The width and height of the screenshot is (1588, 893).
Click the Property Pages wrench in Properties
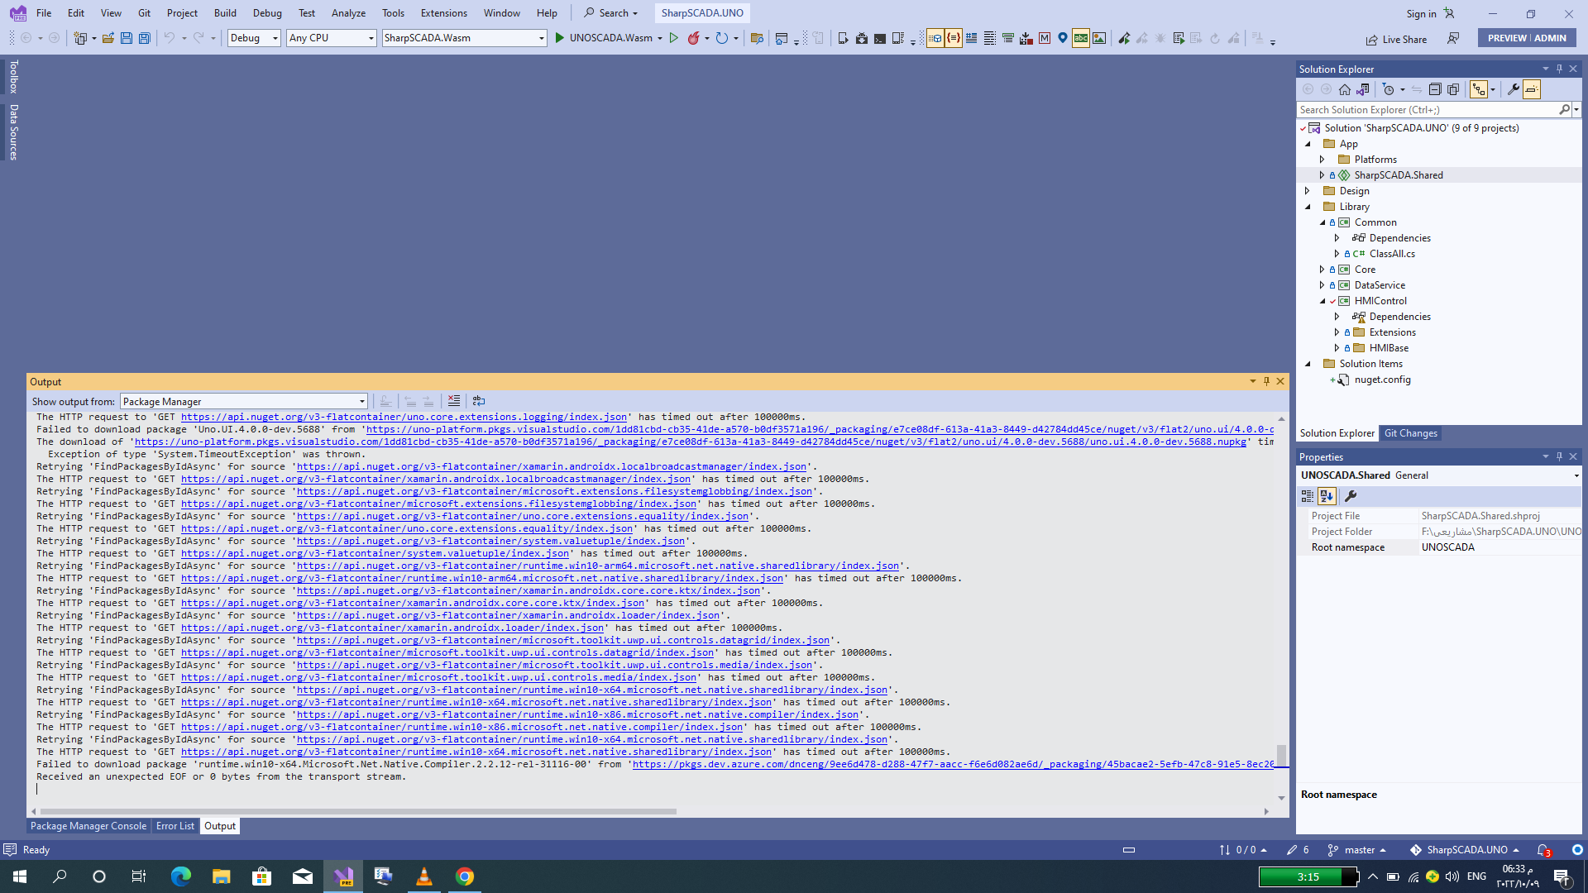click(x=1351, y=496)
